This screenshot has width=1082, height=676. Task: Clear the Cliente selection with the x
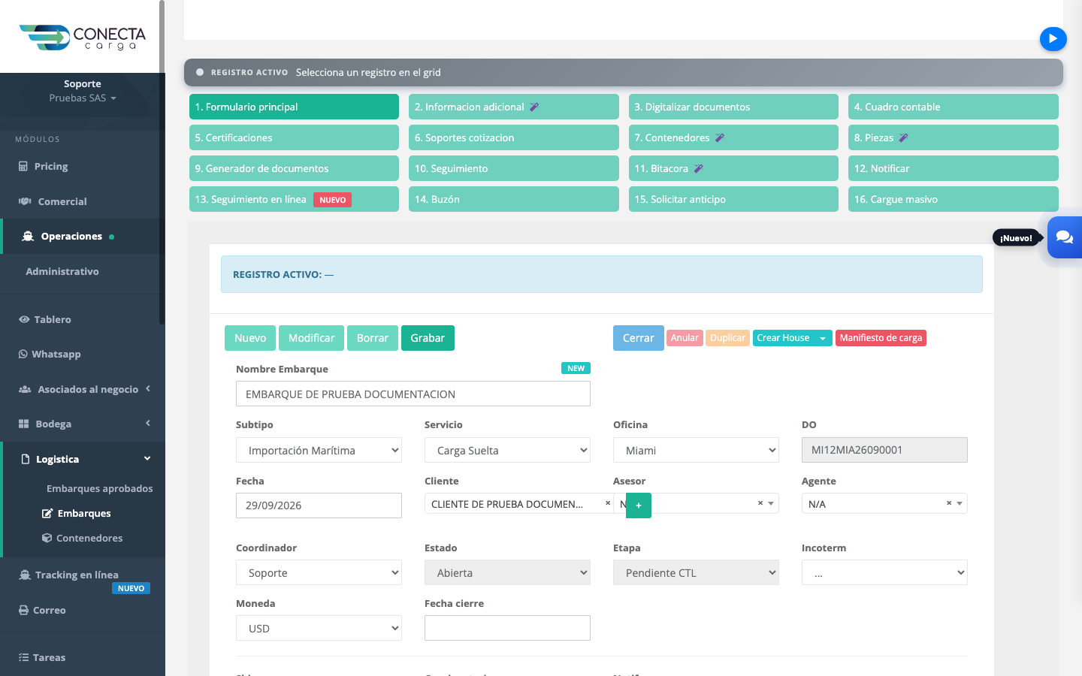tap(608, 503)
